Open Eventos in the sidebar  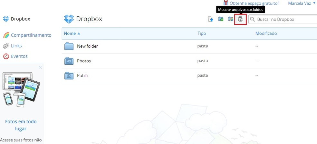19,56
